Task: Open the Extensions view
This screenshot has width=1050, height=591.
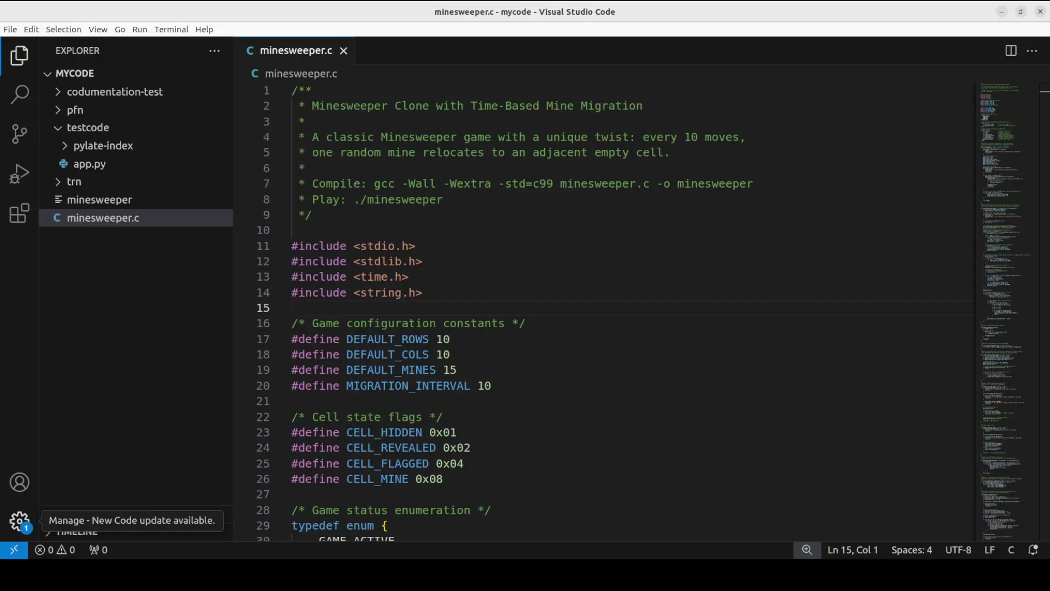Action: (x=20, y=213)
